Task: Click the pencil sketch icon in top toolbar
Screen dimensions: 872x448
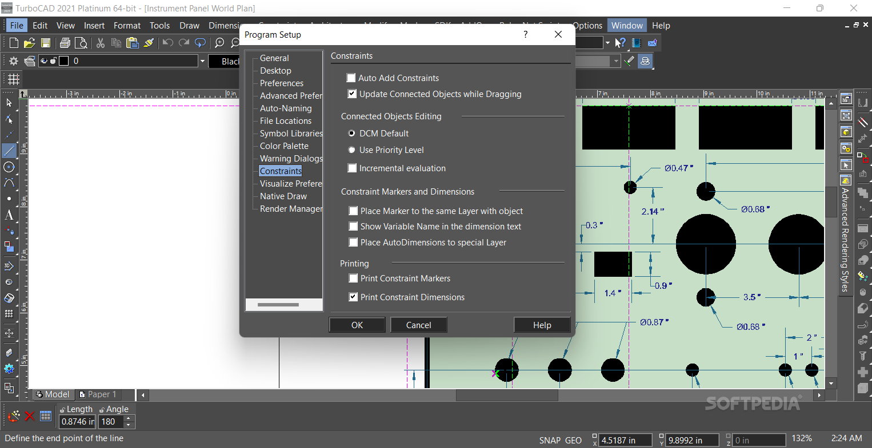Action: click(x=629, y=60)
